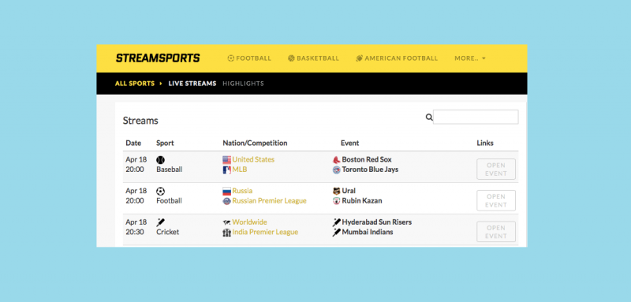This screenshot has width=631, height=302.
Task: Click the Toronto Blue Jays team name
Action: [x=370, y=170]
